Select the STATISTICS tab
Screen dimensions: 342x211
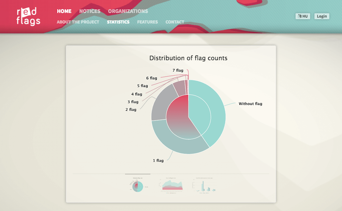[118, 22]
